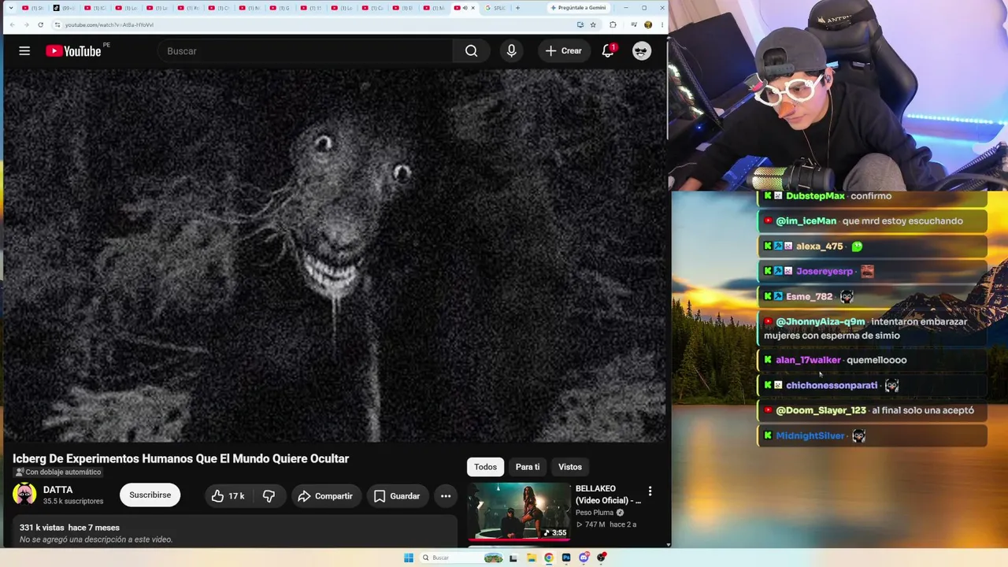The height and width of the screenshot is (567, 1008).
Task: Go forward in Chrome
Action: (26, 24)
